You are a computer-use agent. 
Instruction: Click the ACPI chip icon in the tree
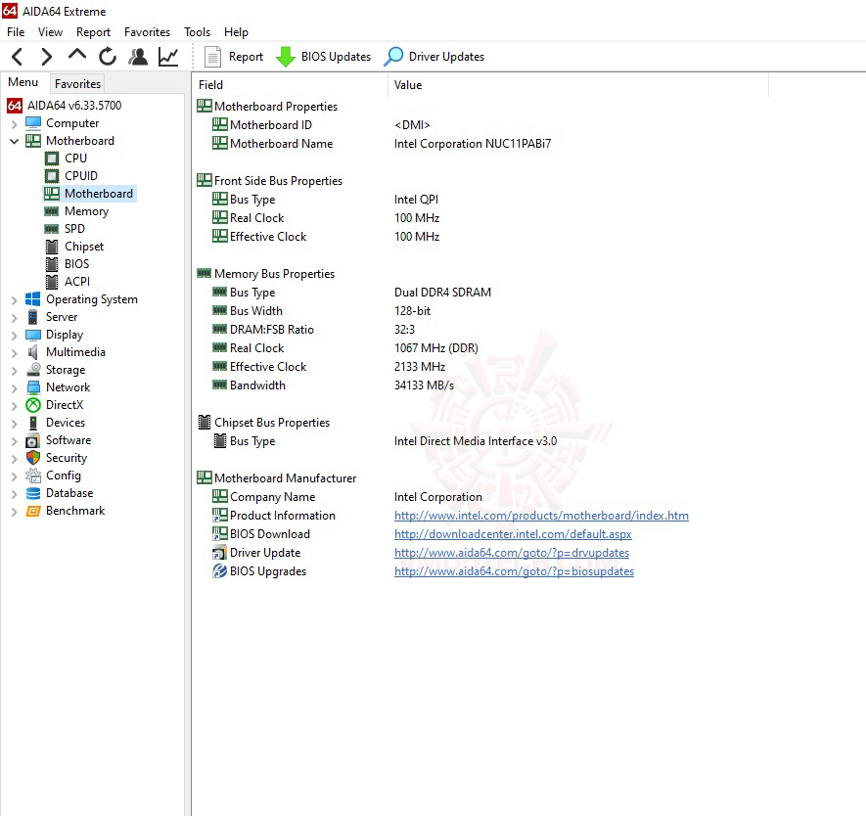point(52,282)
